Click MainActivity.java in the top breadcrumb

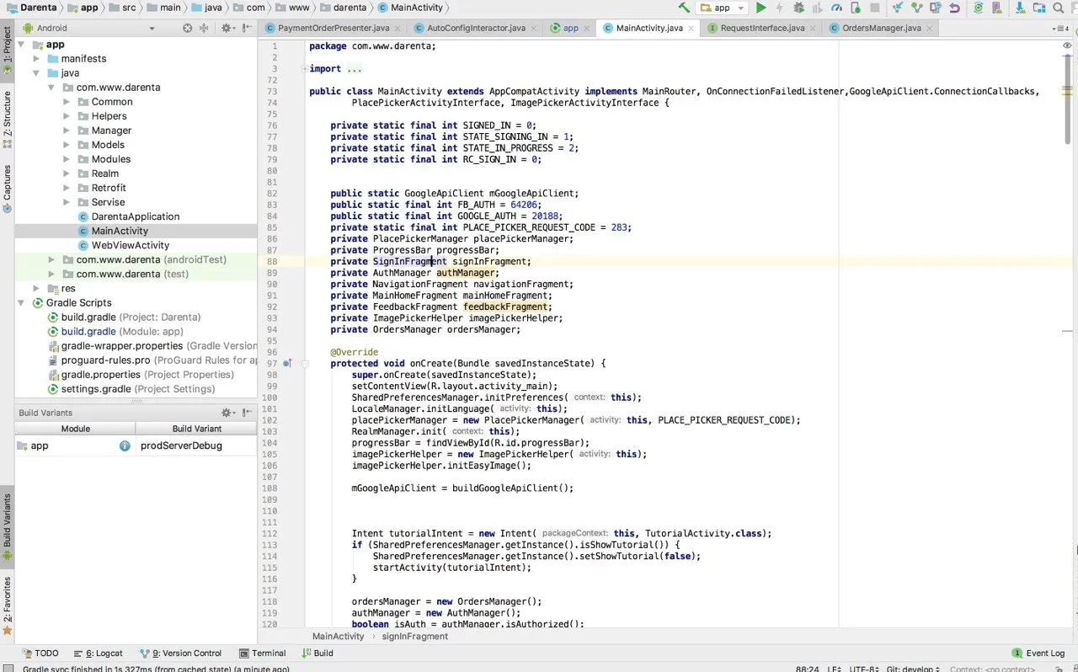pyautogui.click(x=410, y=8)
